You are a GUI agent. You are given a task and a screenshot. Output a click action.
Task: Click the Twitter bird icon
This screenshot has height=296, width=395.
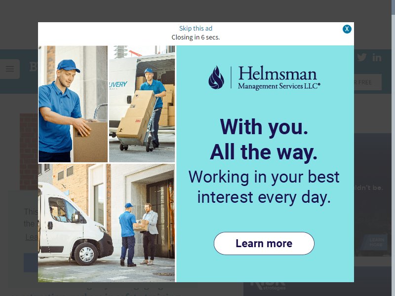pos(362,57)
